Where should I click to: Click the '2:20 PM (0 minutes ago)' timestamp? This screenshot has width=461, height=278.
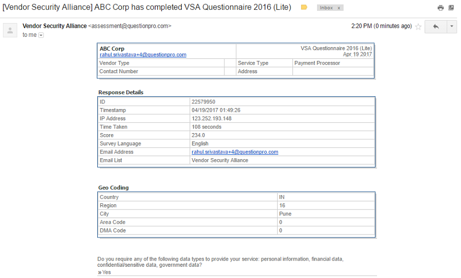coord(382,26)
